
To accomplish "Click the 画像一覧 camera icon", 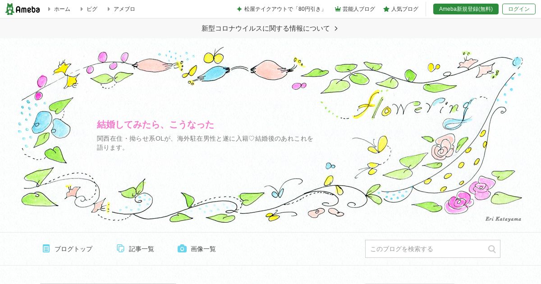I will coord(182,248).
